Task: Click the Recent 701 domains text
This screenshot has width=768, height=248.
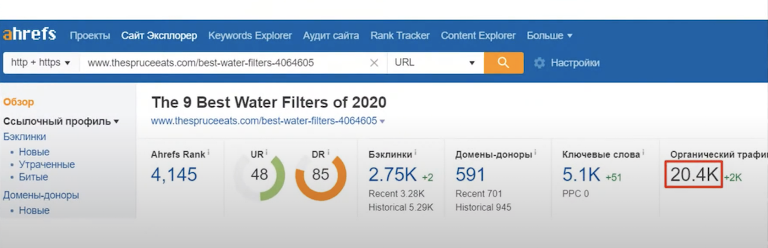Action: (x=479, y=194)
